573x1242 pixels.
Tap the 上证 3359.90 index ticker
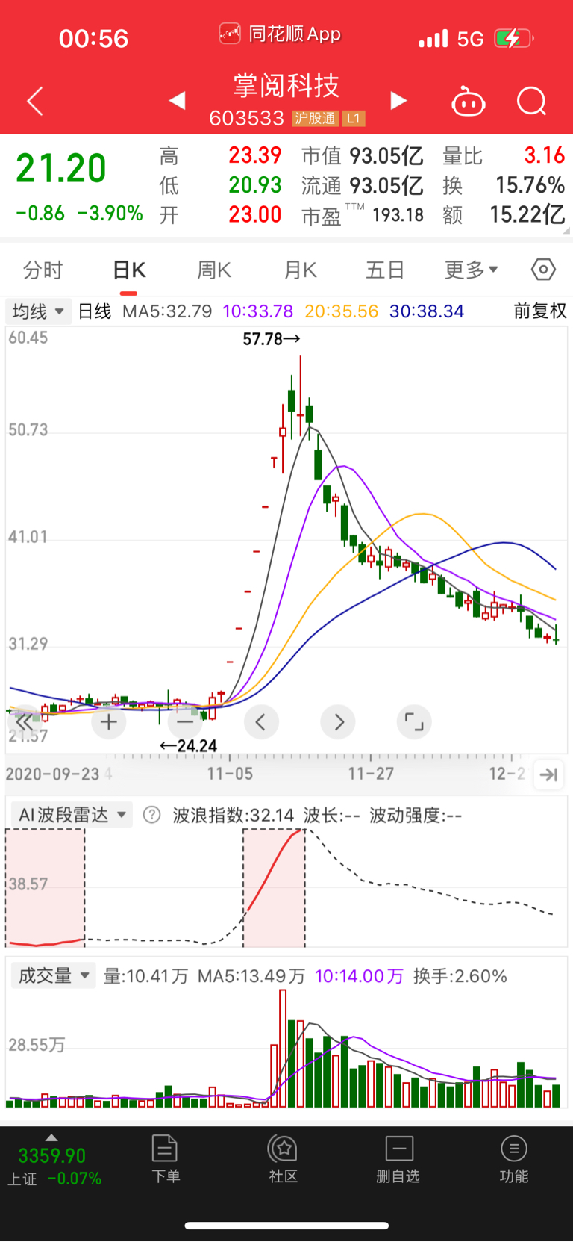pyautogui.click(x=54, y=1167)
